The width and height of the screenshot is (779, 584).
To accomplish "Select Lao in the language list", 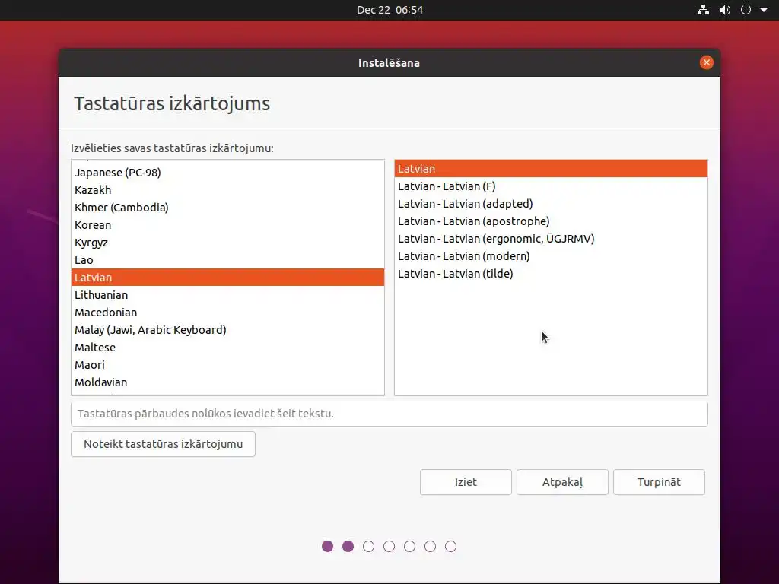I will [x=227, y=260].
